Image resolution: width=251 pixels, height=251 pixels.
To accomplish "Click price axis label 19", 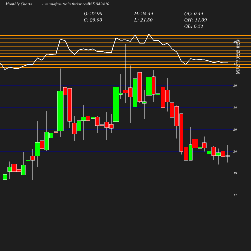I will (235, 173).
